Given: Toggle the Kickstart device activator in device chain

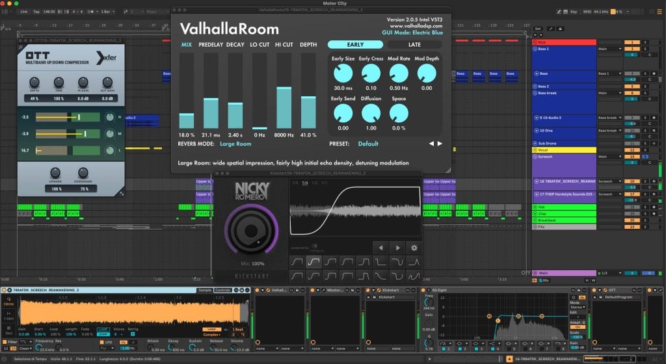Looking at the screenshot, I should pos(368,290).
